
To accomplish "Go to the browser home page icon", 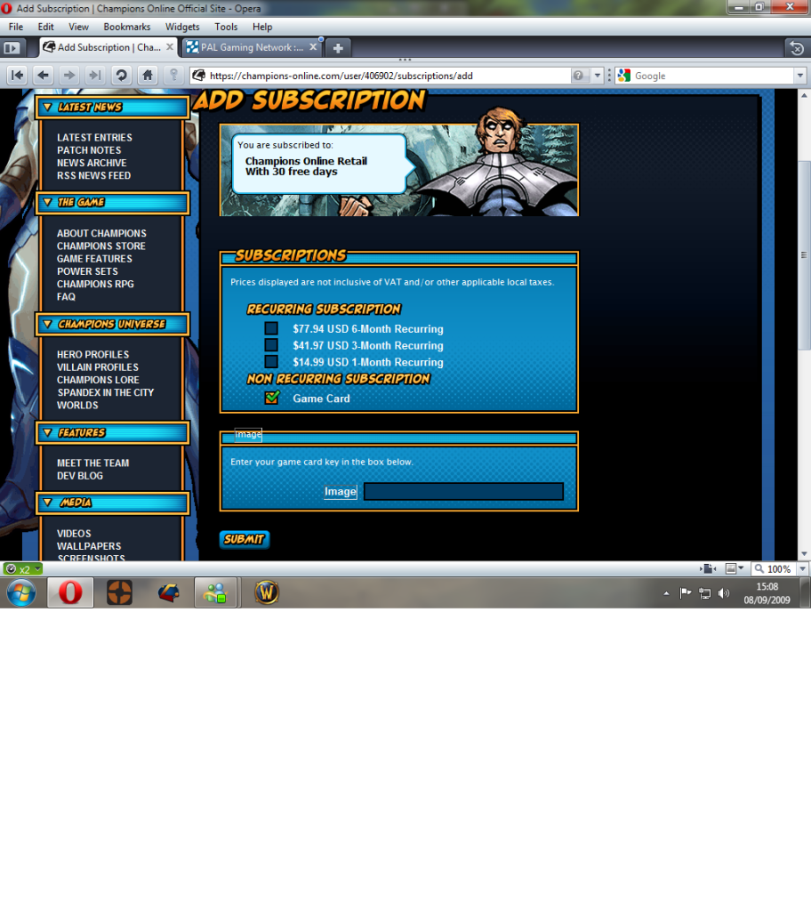I will [148, 76].
